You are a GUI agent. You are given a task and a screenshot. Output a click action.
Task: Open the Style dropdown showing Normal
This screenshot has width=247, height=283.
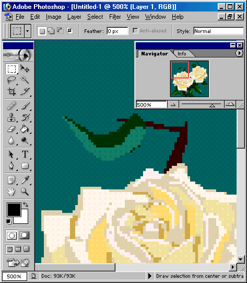point(218,31)
